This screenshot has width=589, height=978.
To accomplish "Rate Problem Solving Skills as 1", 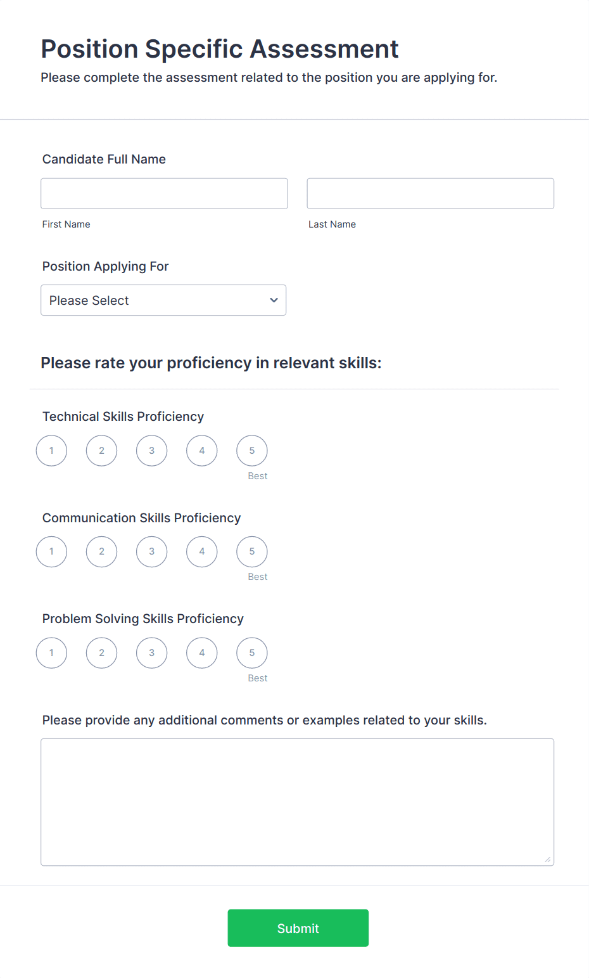I will 51,653.
